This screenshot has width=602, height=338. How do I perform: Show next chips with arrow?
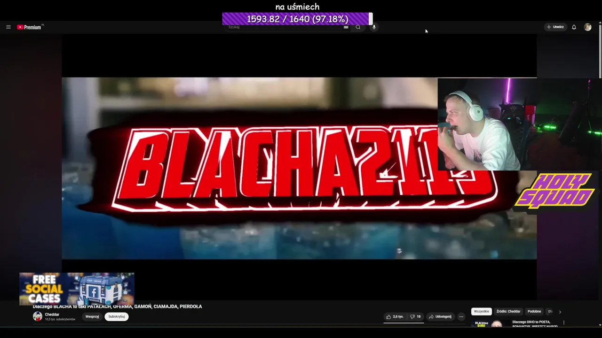click(560, 312)
